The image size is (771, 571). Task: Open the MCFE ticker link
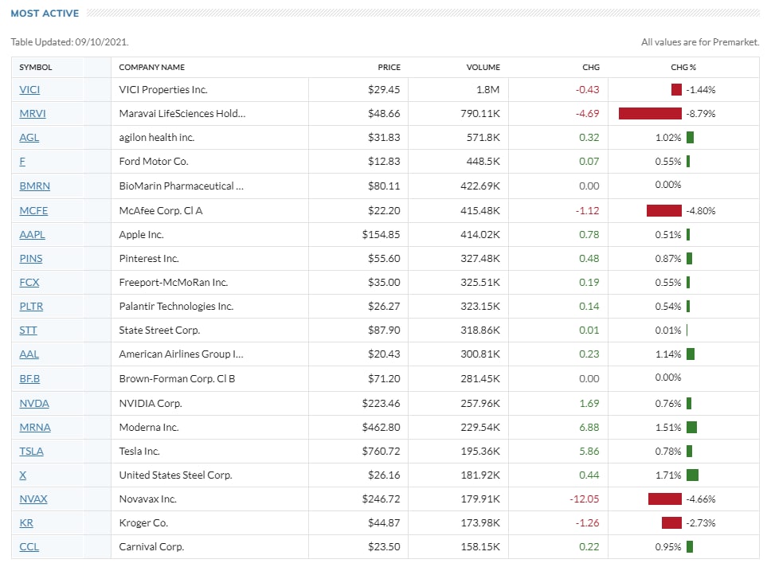click(33, 210)
